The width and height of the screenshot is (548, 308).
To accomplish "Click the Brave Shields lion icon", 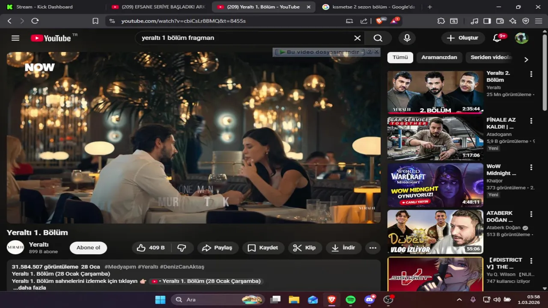I will [379, 21].
